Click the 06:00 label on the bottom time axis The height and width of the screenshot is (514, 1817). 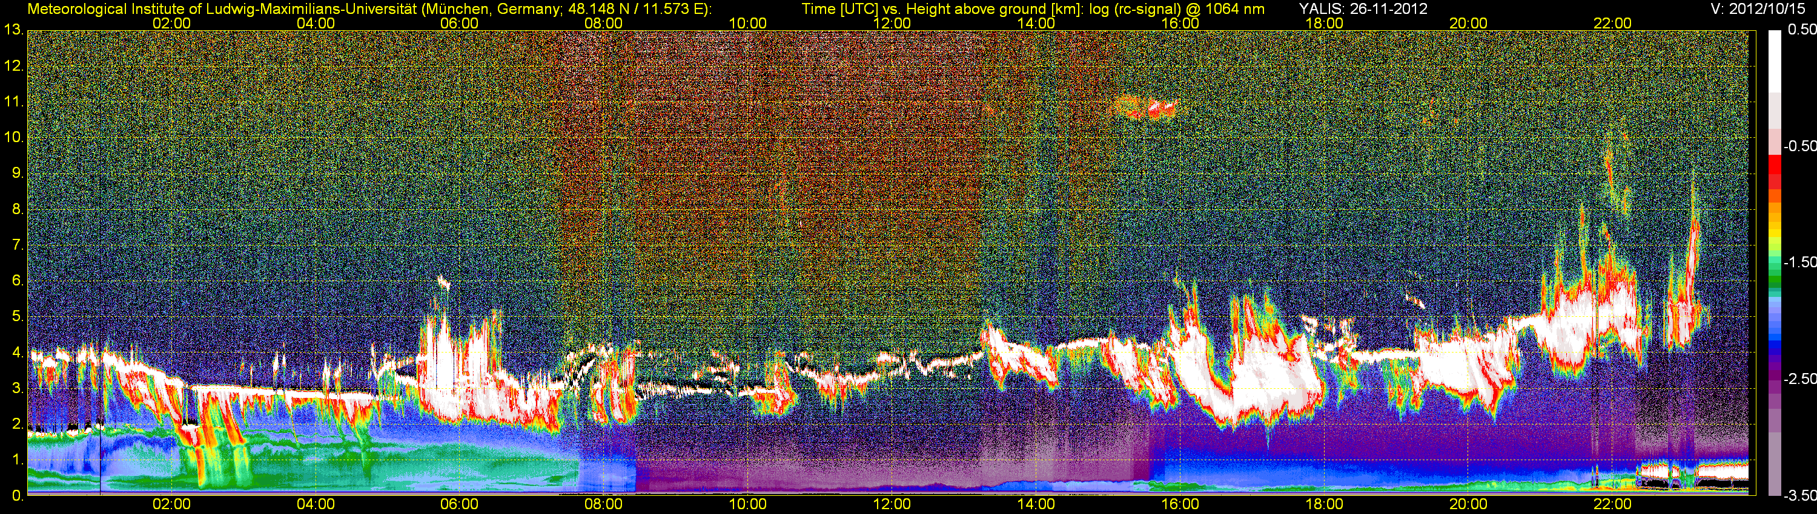(459, 504)
